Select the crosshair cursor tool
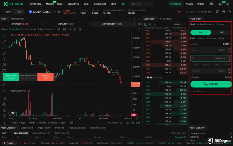Screen dimensions: 233x146 click(x=4, y=36)
